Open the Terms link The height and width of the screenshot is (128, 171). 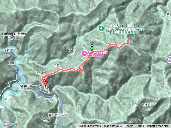(140, 126)
